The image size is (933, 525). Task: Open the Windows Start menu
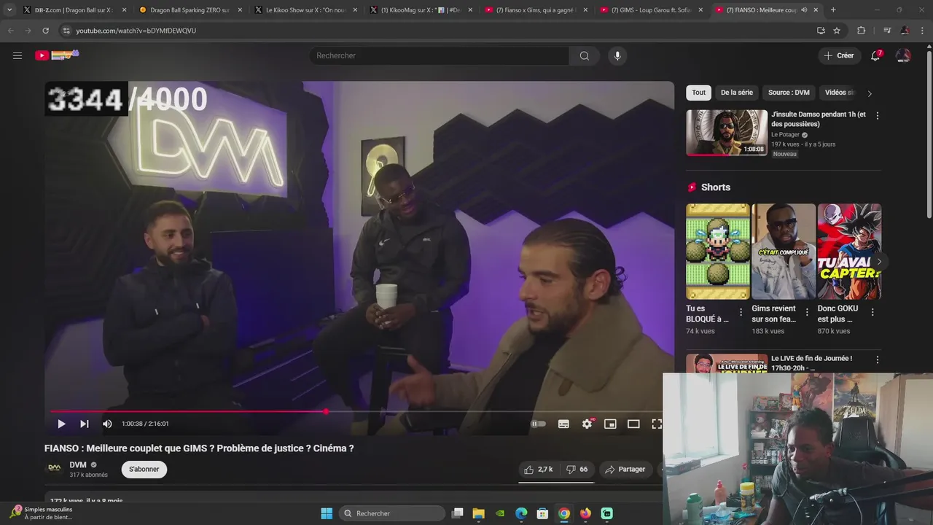pyautogui.click(x=327, y=513)
